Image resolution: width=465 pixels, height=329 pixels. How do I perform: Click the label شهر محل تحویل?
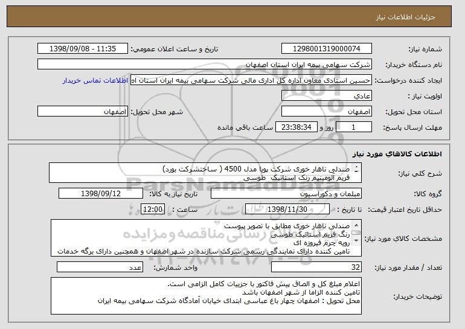pos(157,112)
